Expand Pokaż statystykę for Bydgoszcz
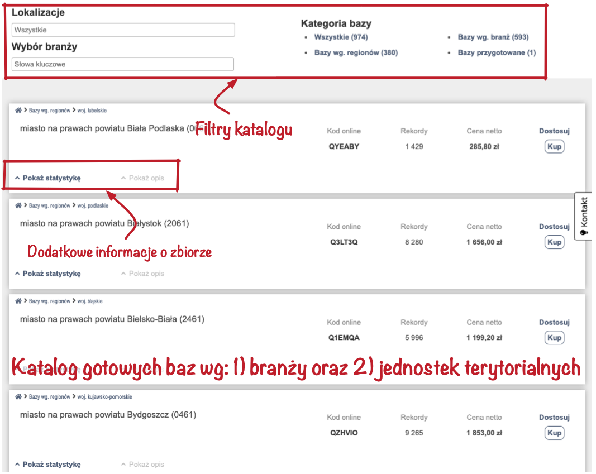 (51, 465)
